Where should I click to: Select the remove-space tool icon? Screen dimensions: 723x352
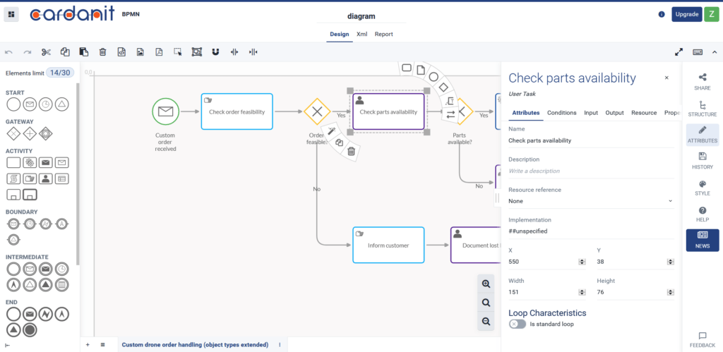(x=253, y=52)
